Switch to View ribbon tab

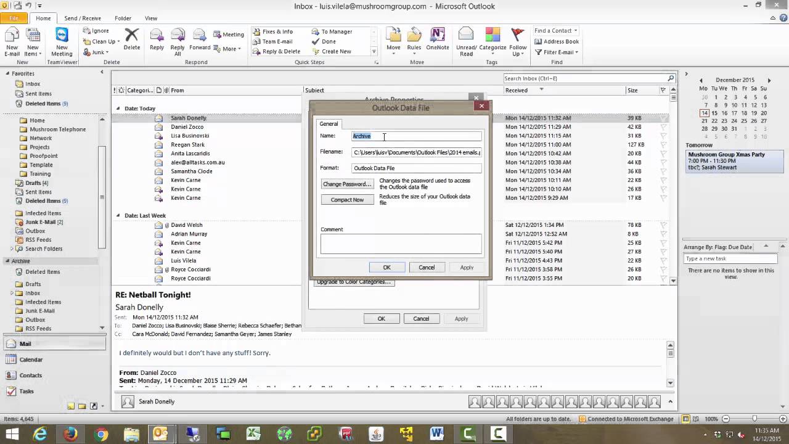150,18
